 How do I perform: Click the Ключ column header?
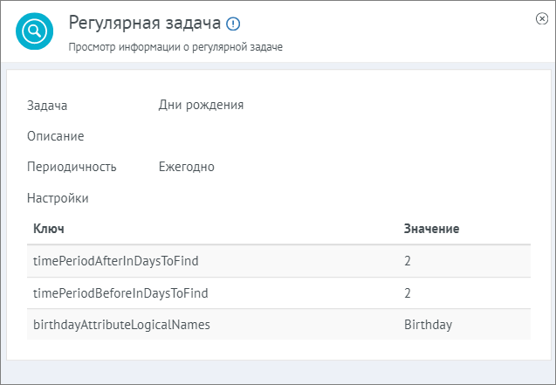(x=49, y=229)
